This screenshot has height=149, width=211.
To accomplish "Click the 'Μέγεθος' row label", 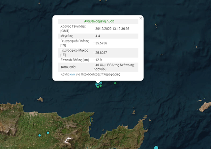I will 67,36.
